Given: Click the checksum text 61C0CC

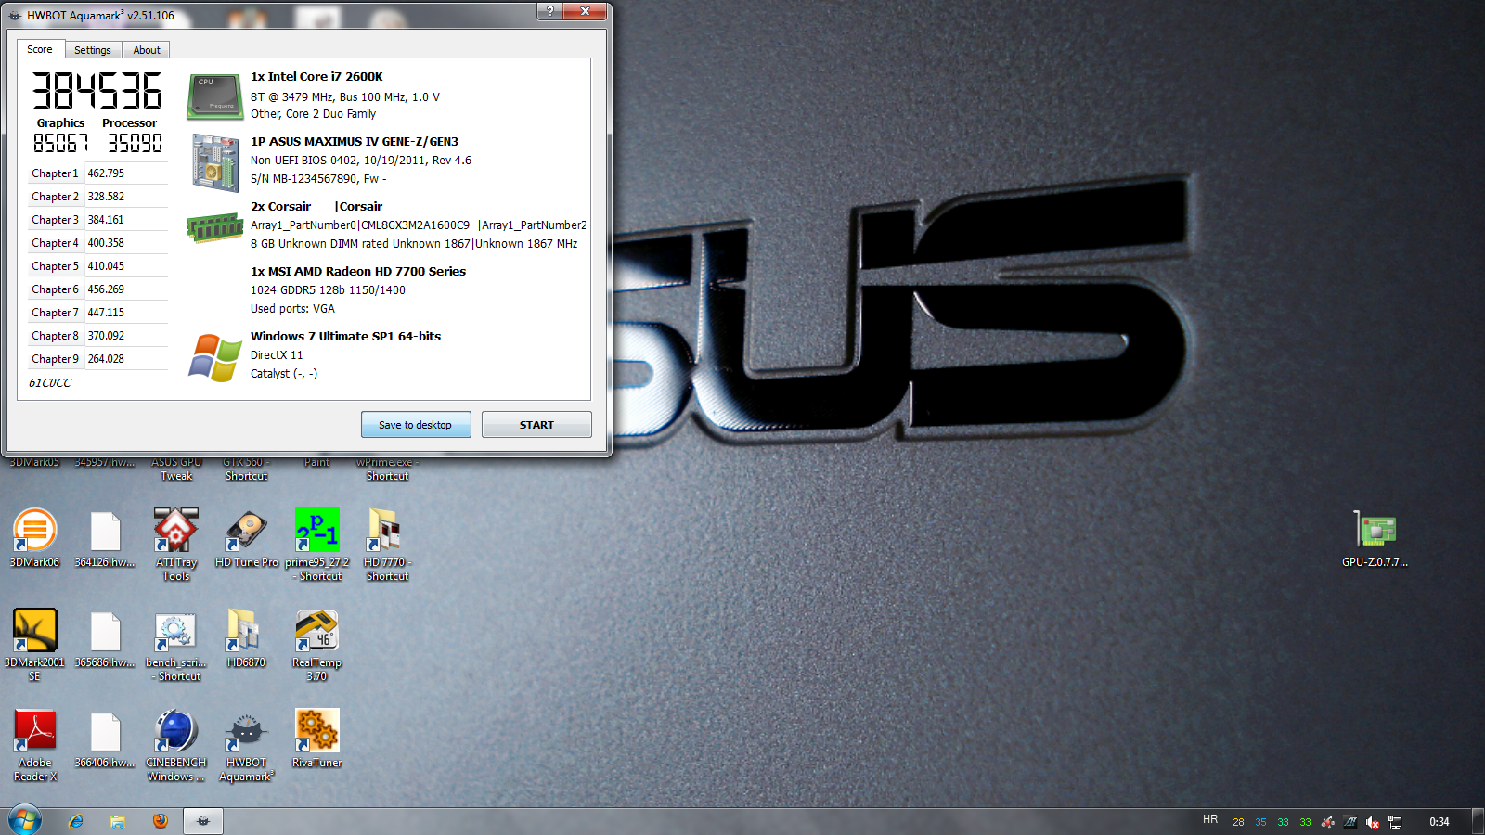Looking at the screenshot, I should pos(50,382).
